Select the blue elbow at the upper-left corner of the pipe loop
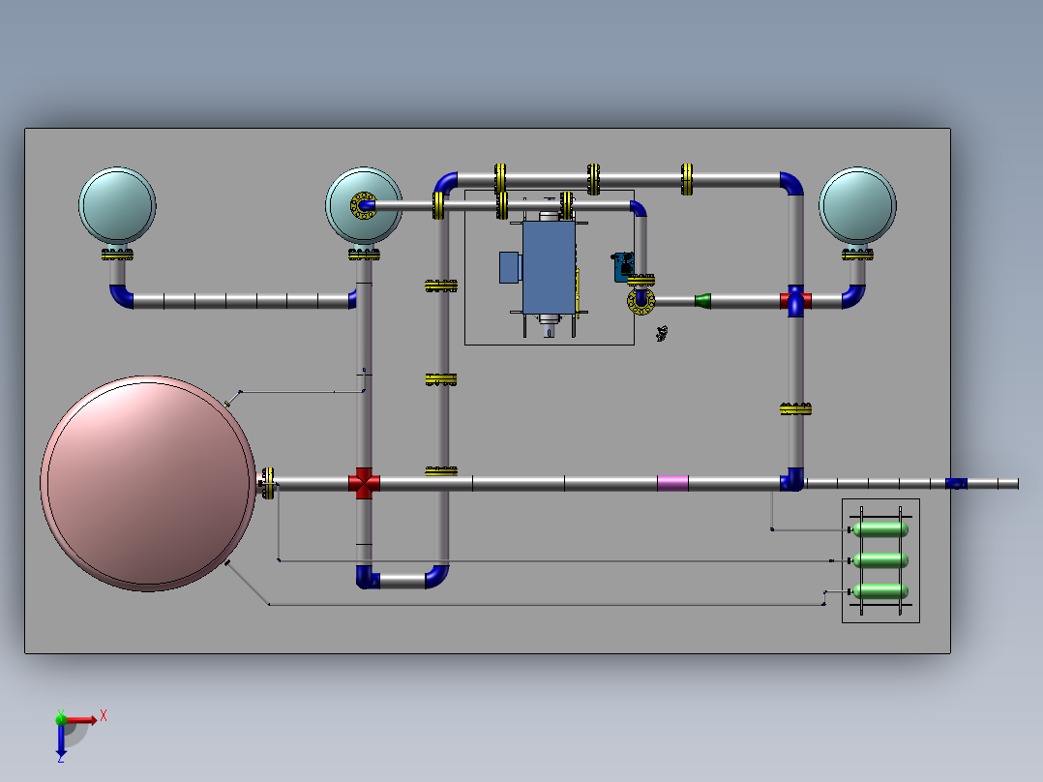Image resolution: width=1043 pixels, height=782 pixels. pos(445,184)
